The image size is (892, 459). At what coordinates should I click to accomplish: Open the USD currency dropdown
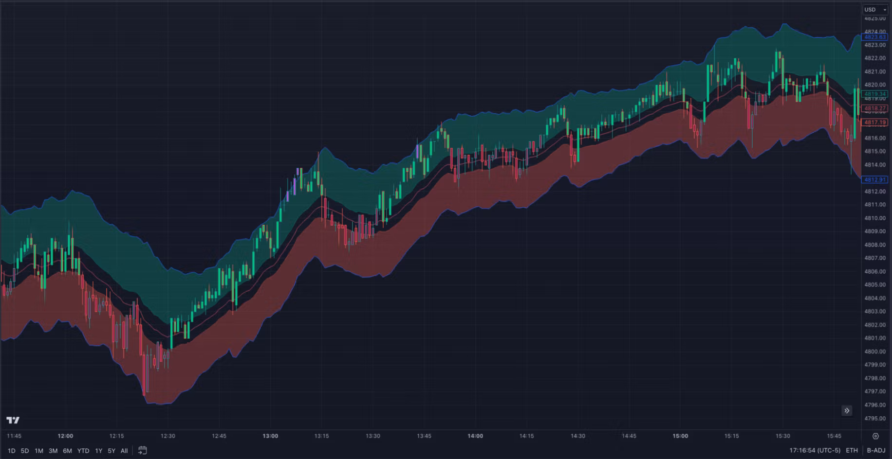[x=875, y=10]
